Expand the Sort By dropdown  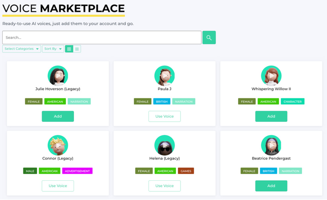click(x=53, y=49)
